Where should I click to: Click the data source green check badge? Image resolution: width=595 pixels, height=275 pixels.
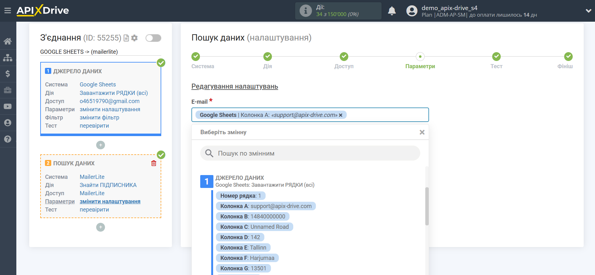[161, 63]
